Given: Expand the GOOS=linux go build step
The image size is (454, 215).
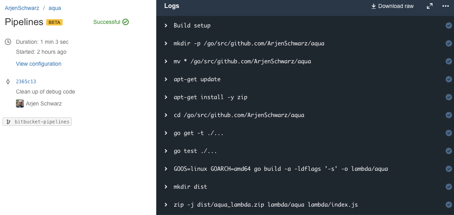Looking at the screenshot, I should point(166,169).
